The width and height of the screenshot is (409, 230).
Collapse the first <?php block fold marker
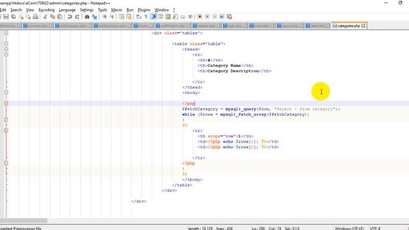click(x=6, y=103)
